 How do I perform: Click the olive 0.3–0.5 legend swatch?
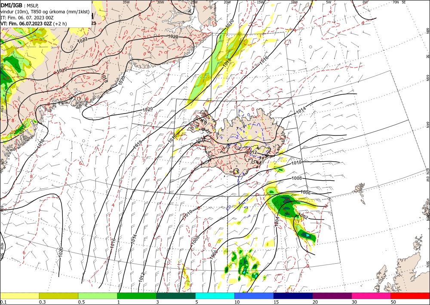coord(58,296)
